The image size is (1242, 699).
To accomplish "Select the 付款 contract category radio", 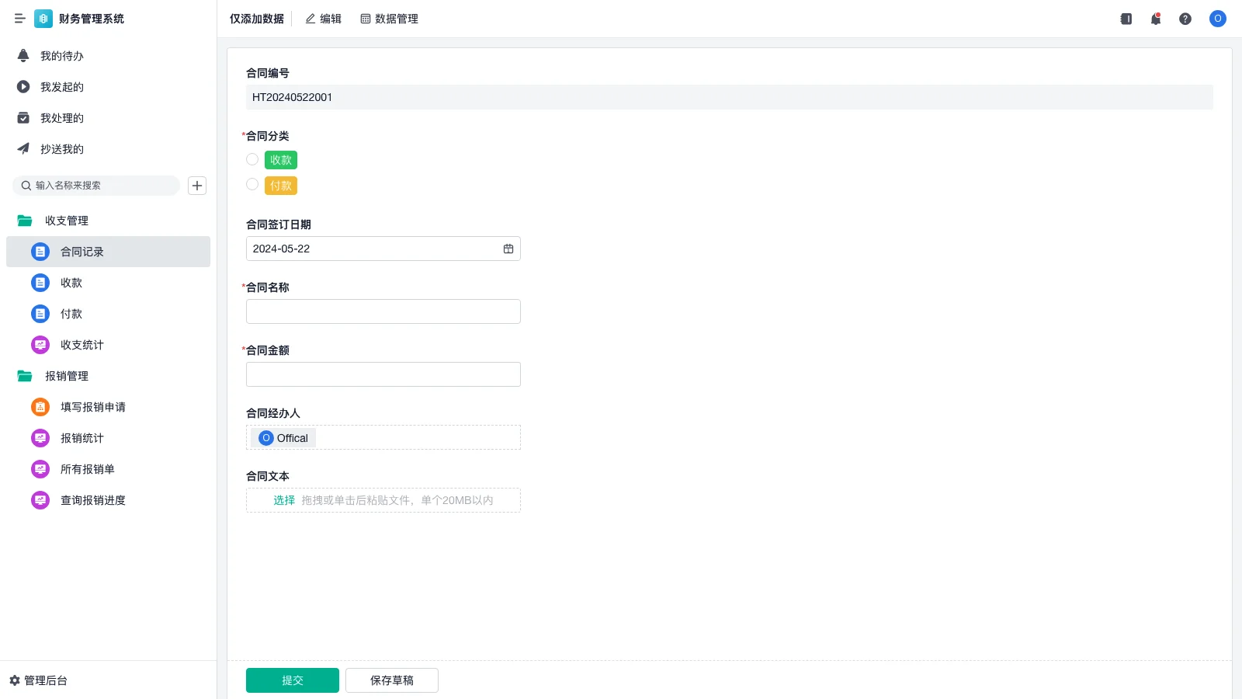I will (252, 184).
